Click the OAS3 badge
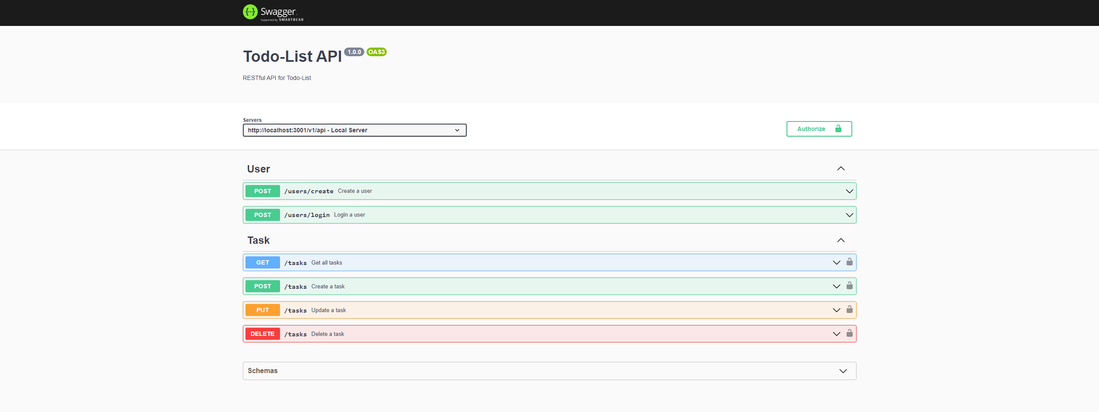The image size is (1099, 412). tap(376, 52)
